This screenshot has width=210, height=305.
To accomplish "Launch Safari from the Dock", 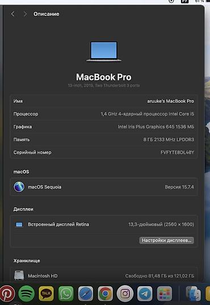I will point(86,293).
